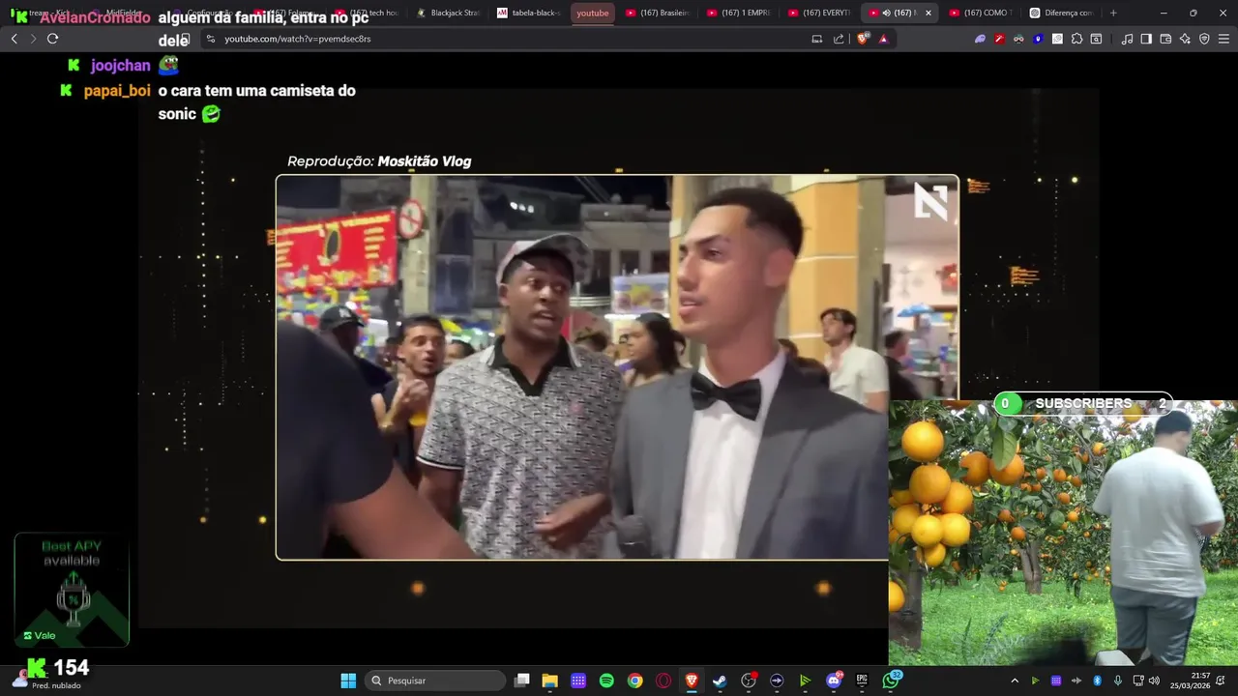Open File Explorer from the taskbar
This screenshot has height=696, width=1238.
click(550, 681)
